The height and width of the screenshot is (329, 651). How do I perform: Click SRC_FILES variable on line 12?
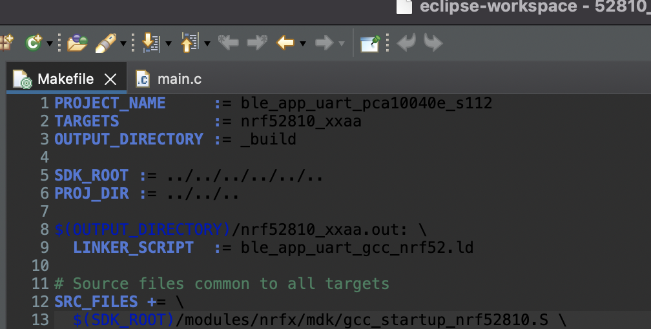[96, 302]
